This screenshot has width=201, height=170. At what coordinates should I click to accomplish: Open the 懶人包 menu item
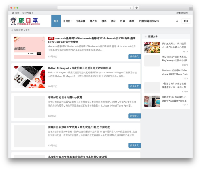93,21
